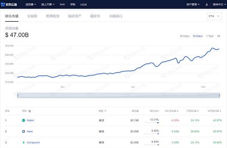The width and height of the screenshot is (227, 148).
Task: Switch to the 交易所 tab
Action: (x=32, y=16)
